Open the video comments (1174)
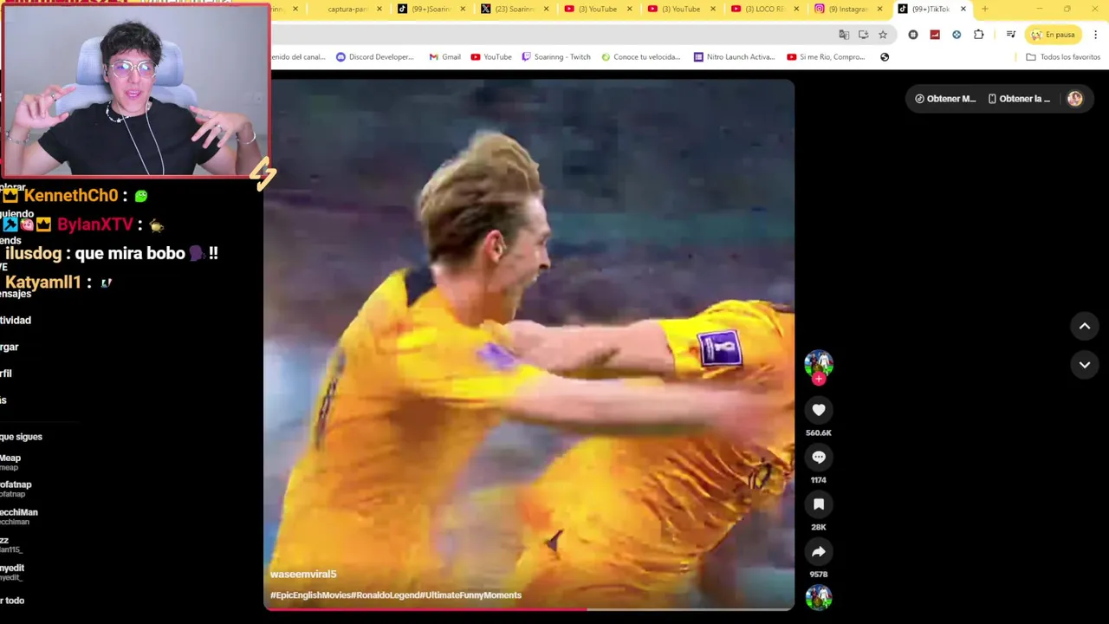1109x624 pixels. click(x=819, y=457)
